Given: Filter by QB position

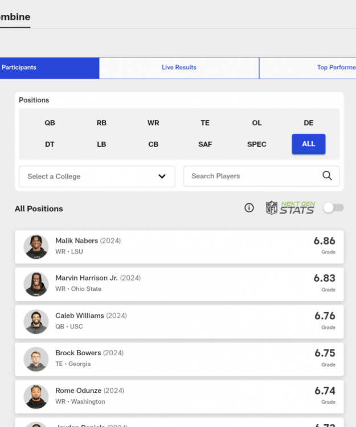Looking at the screenshot, I should point(50,123).
